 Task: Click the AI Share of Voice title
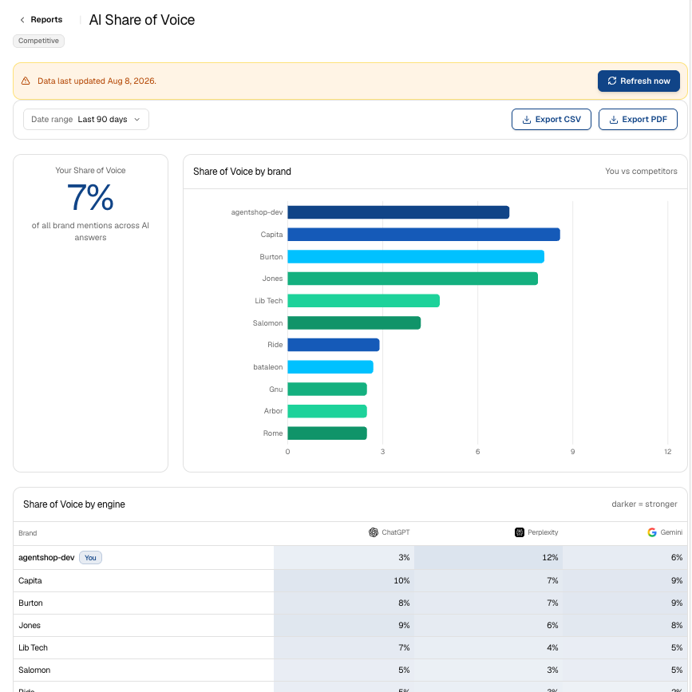[141, 20]
